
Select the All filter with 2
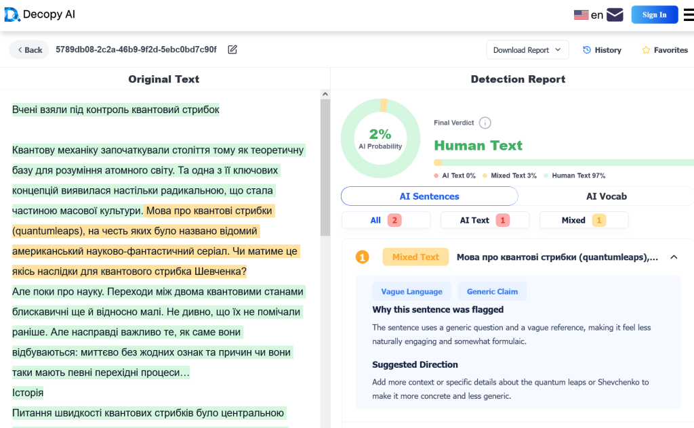[x=386, y=220]
